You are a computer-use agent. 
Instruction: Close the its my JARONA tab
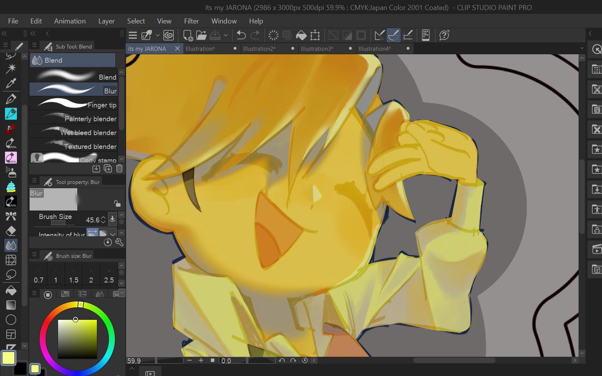177,49
